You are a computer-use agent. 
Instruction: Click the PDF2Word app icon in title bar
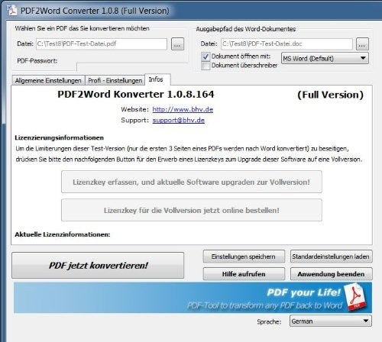(x=11, y=11)
